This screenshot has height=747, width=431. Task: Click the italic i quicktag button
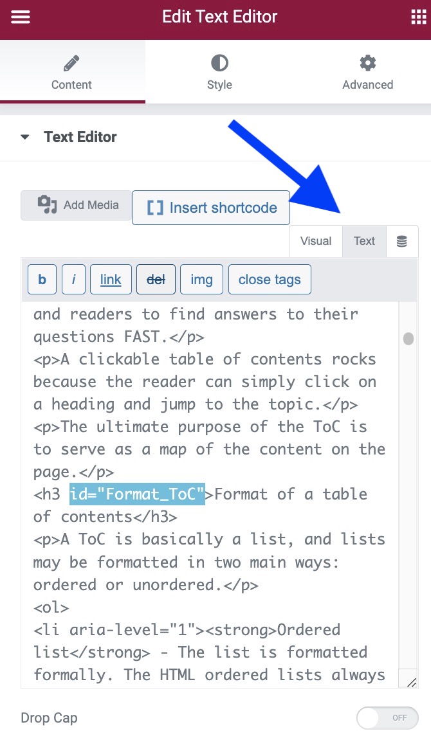tap(73, 280)
